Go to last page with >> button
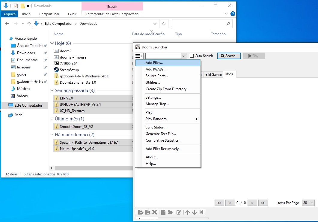Image resolution: width=318 pixels, height=222 pixels. pos(263,203)
